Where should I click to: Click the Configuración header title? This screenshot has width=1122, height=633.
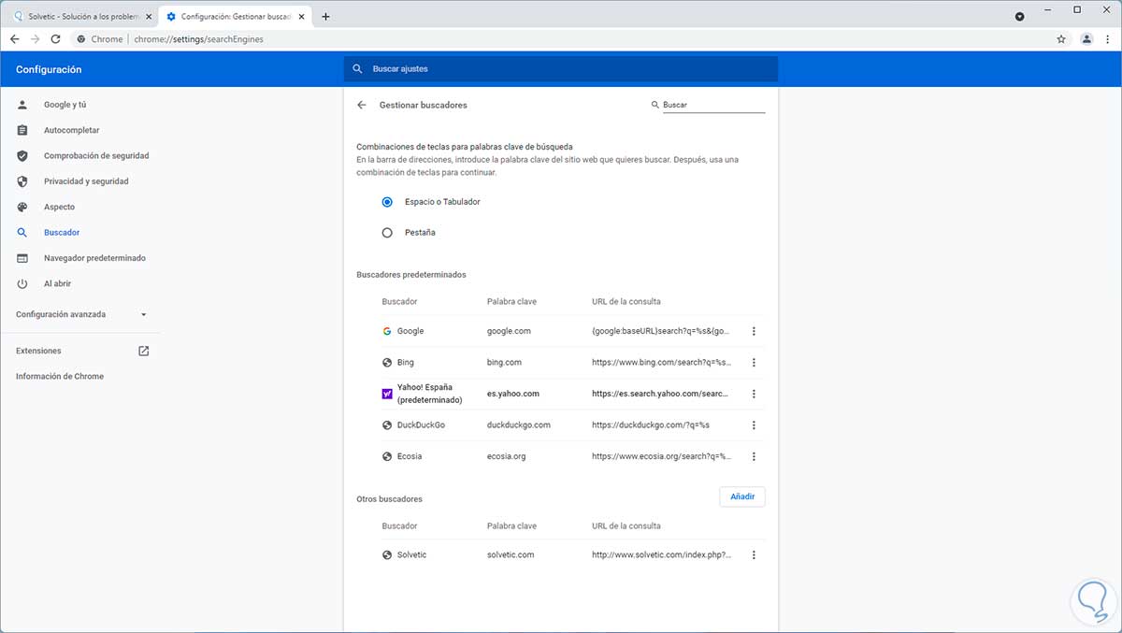(49, 69)
